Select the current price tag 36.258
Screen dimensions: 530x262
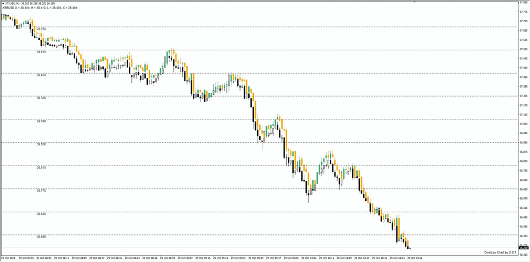pyautogui.click(x=524, y=248)
